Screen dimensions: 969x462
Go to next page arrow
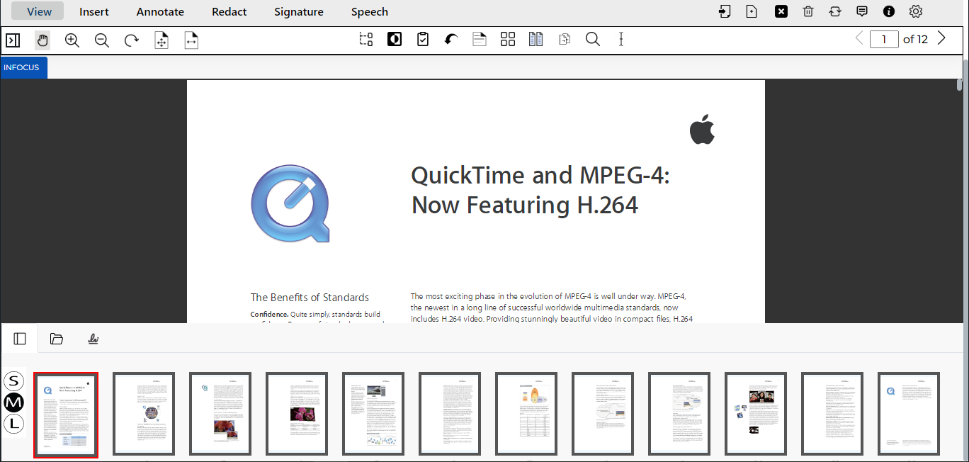coord(941,39)
